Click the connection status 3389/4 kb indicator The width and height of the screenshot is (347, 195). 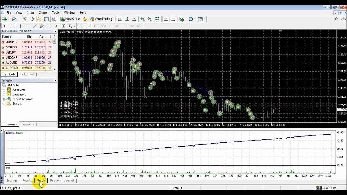coord(327,188)
